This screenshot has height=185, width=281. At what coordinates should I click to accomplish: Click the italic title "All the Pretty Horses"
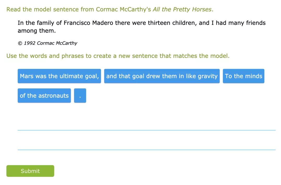click(183, 9)
